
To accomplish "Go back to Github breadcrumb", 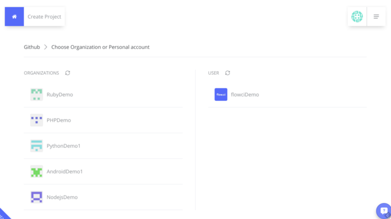I will 32,47.
